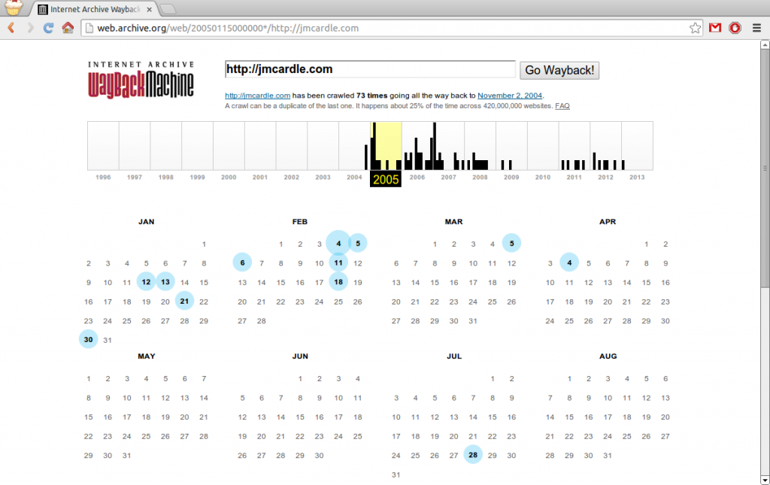Open the April 4 snapshot

point(569,262)
